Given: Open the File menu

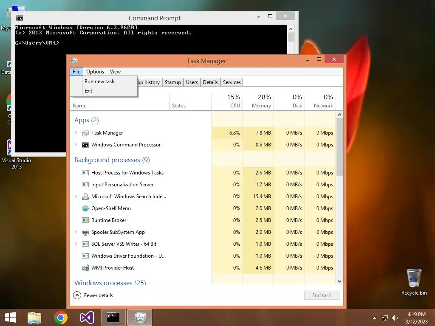Looking at the screenshot, I should (76, 72).
